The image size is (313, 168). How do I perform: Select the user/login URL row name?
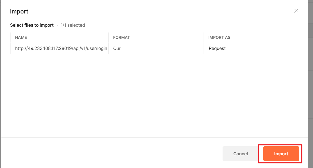pyautogui.click(x=61, y=49)
